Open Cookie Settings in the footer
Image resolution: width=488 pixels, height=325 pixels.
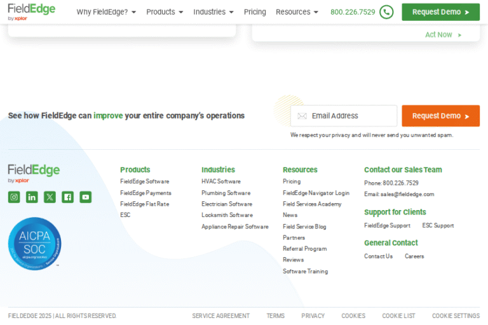(x=456, y=315)
